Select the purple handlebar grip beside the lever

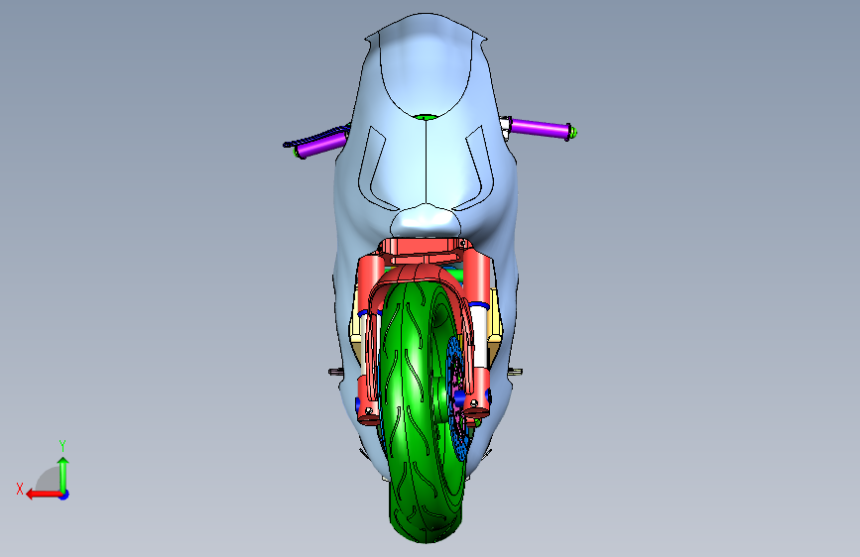pos(320,144)
